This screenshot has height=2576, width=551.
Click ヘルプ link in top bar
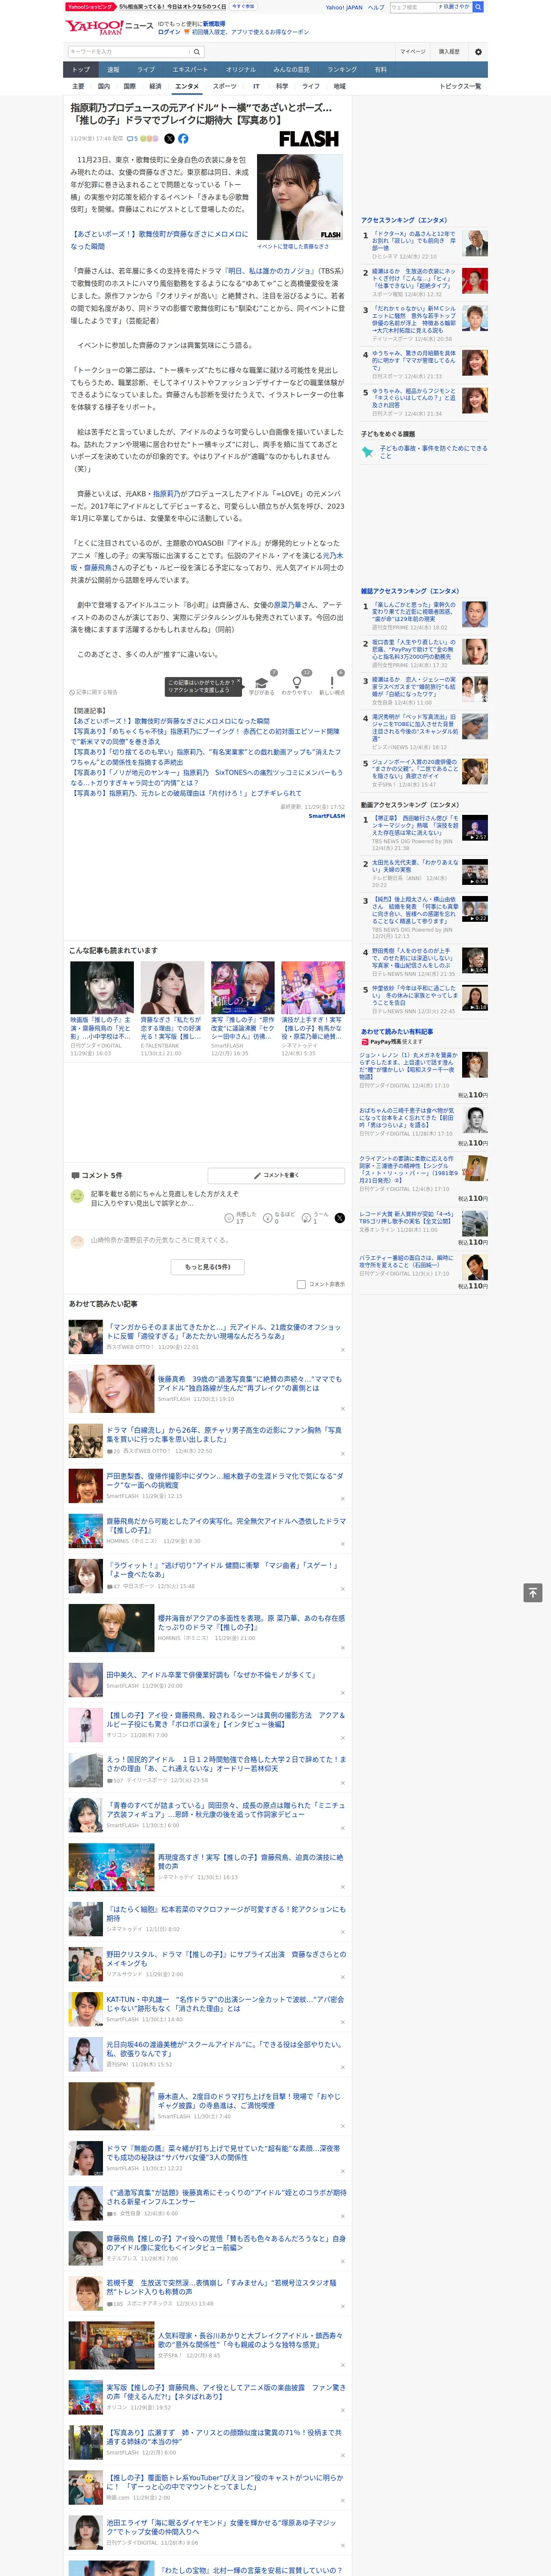[375, 7]
